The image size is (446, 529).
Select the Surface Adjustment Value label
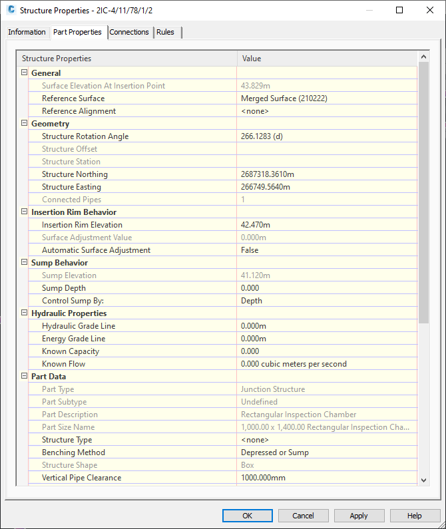click(87, 238)
